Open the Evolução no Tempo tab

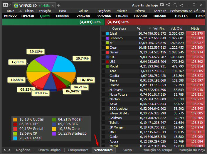[x=157, y=150]
